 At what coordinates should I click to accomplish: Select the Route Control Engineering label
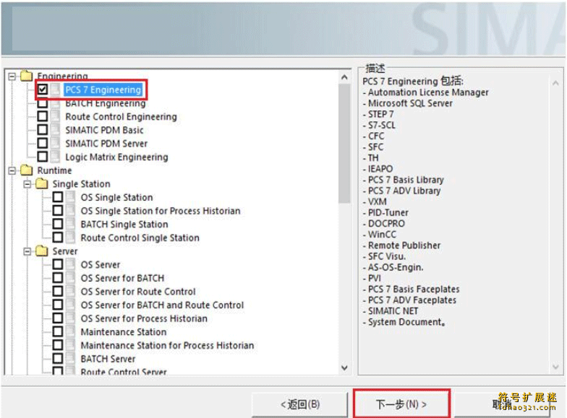(121, 117)
